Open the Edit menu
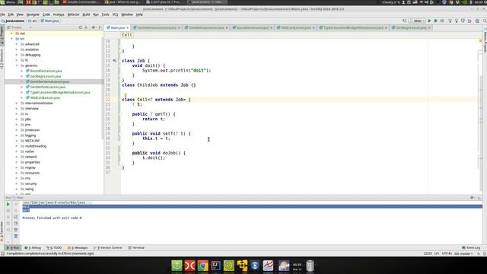The height and width of the screenshot is (274, 487). (11, 14)
